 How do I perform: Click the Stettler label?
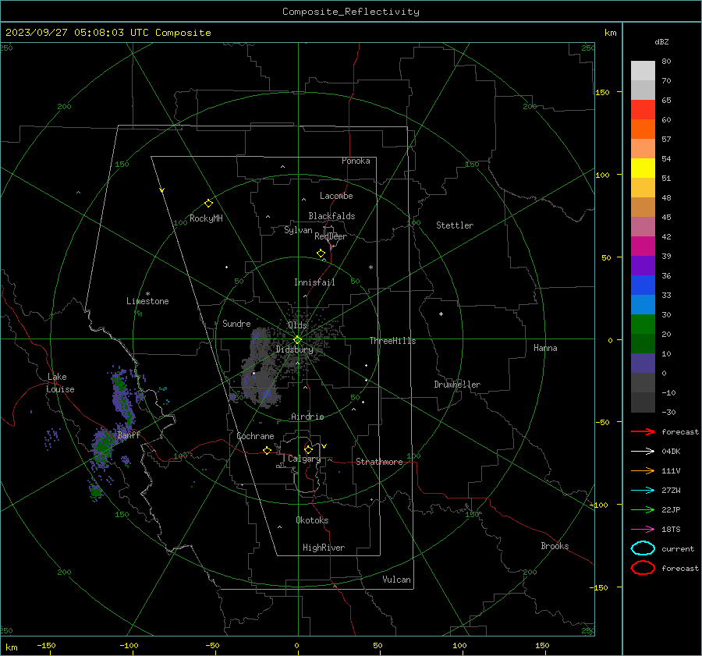coord(455,225)
